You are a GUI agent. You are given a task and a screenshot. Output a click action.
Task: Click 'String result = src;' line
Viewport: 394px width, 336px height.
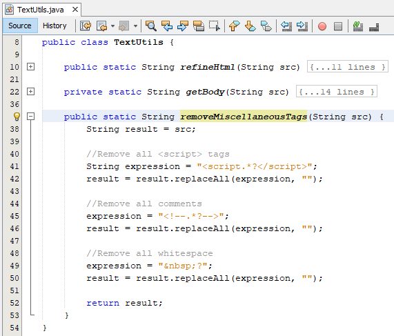pyautogui.click(x=141, y=129)
